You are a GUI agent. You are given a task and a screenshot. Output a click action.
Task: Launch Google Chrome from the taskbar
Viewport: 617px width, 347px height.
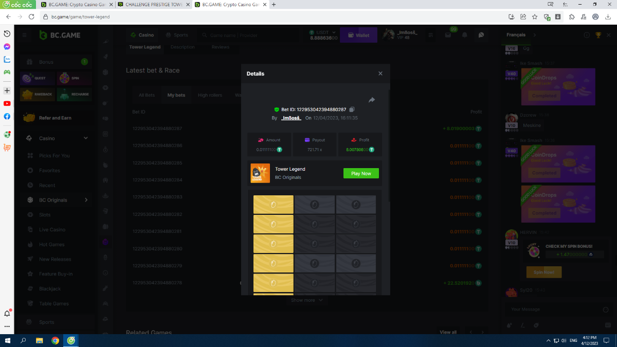click(x=55, y=340)
